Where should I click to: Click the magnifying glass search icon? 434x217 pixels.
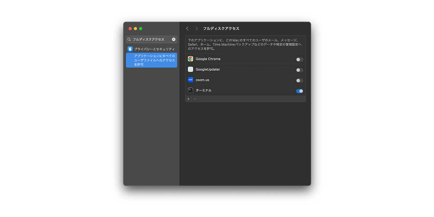pos(129,39)
